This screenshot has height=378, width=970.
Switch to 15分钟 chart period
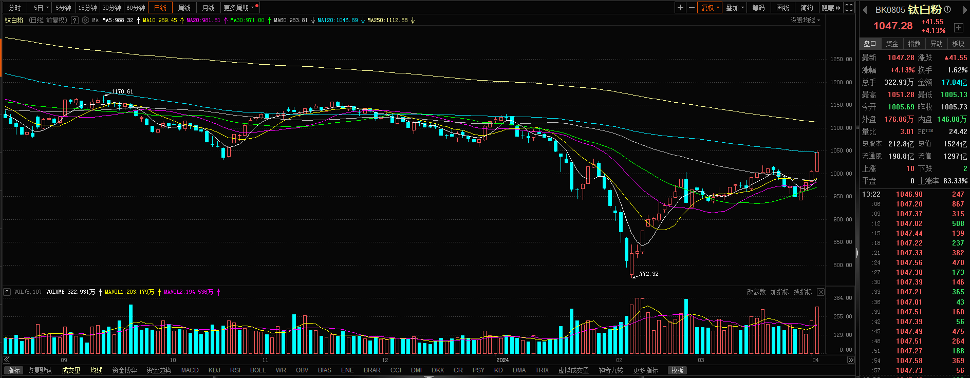pos(88,8)
